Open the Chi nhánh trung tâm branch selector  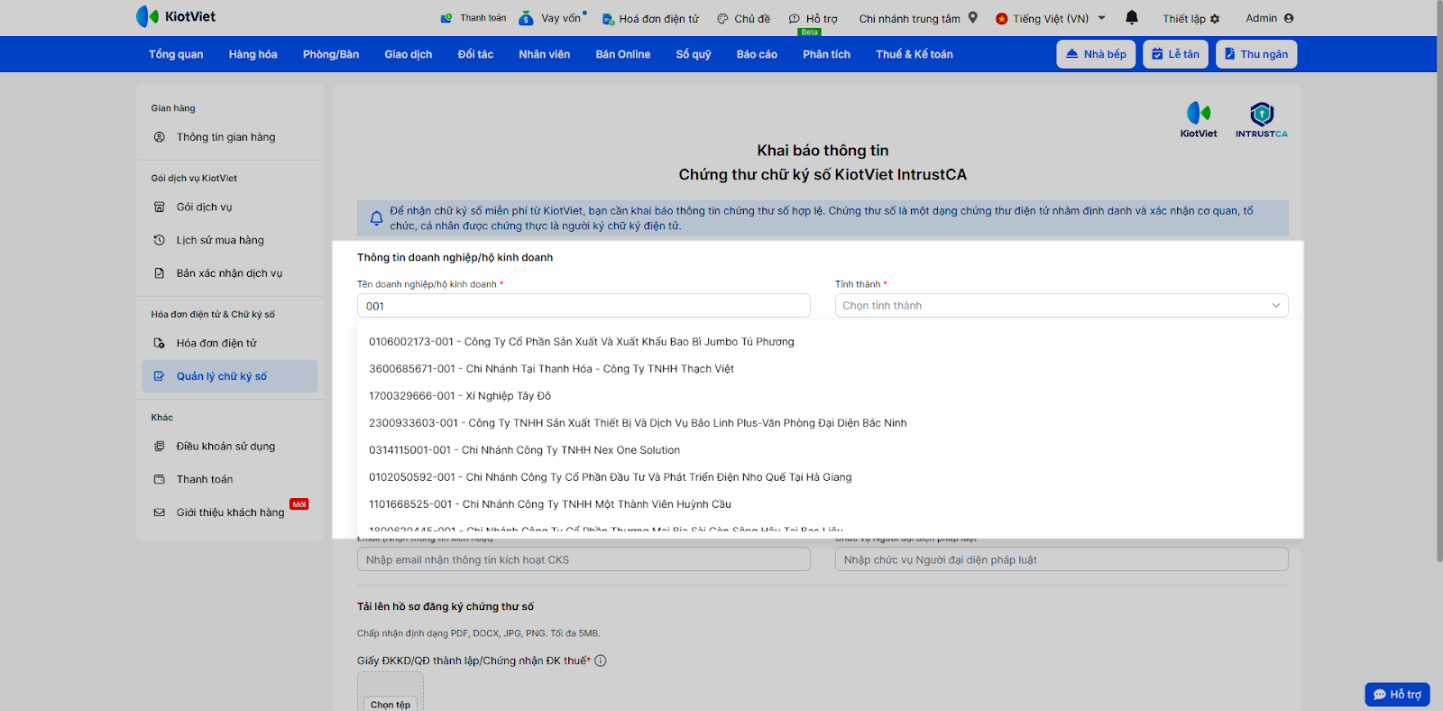[x=918, y=18]
